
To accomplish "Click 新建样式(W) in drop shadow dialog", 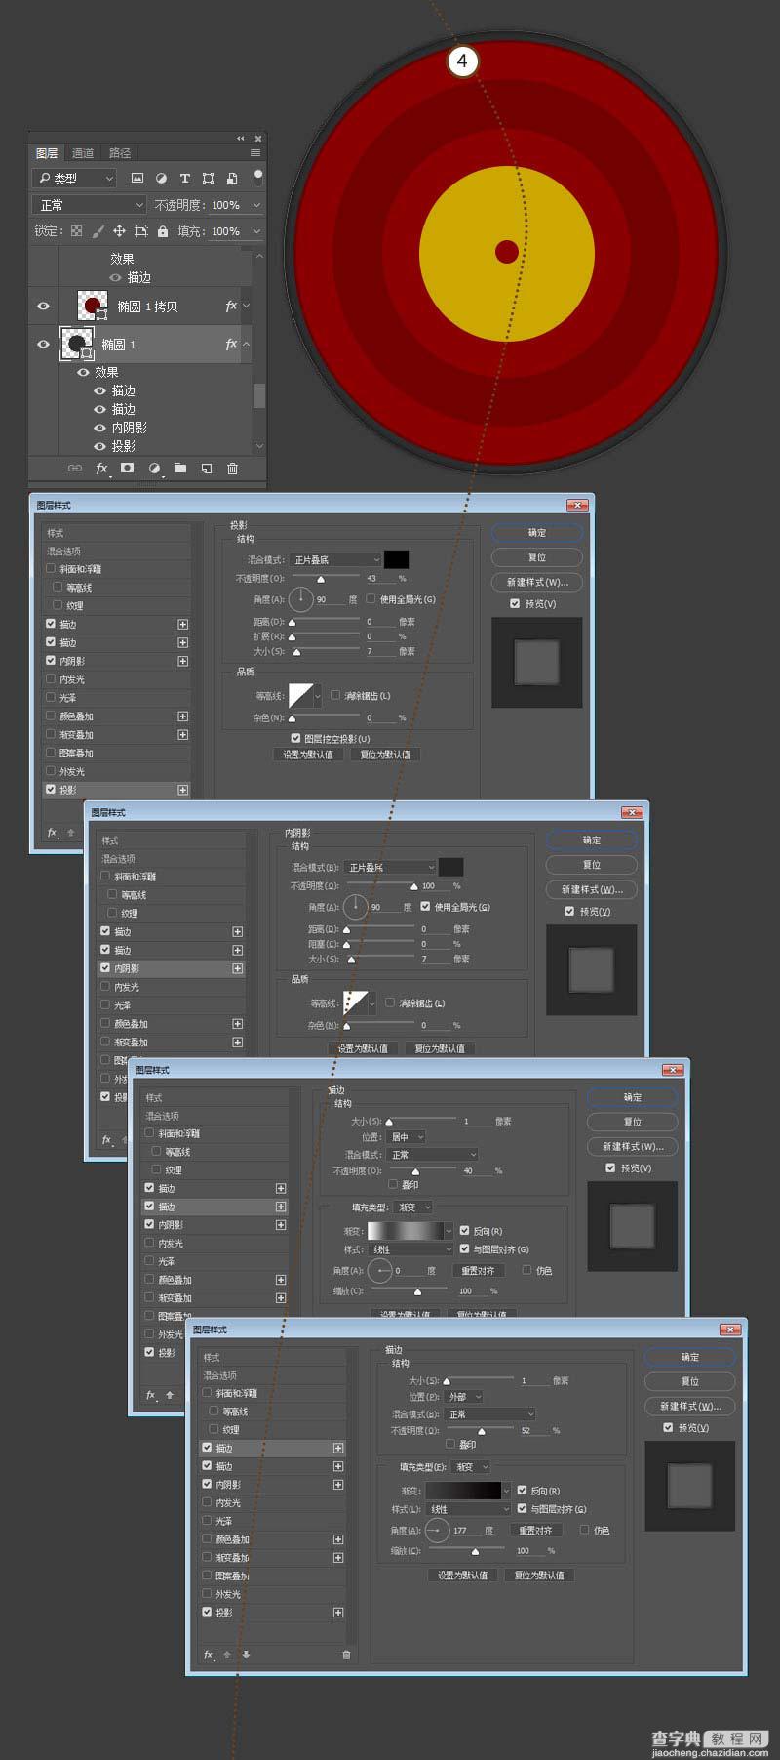I will [537, 582].
